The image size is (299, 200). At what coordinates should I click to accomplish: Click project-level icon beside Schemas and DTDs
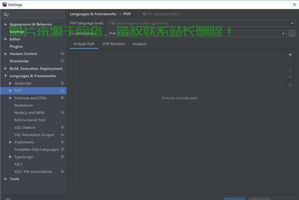[x=63, y=98]
